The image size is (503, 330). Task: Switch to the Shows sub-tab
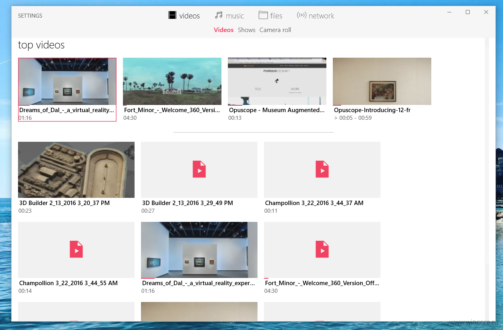coord(246,30)
